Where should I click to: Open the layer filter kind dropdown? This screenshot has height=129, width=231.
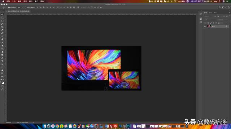(x=209, y=16)
